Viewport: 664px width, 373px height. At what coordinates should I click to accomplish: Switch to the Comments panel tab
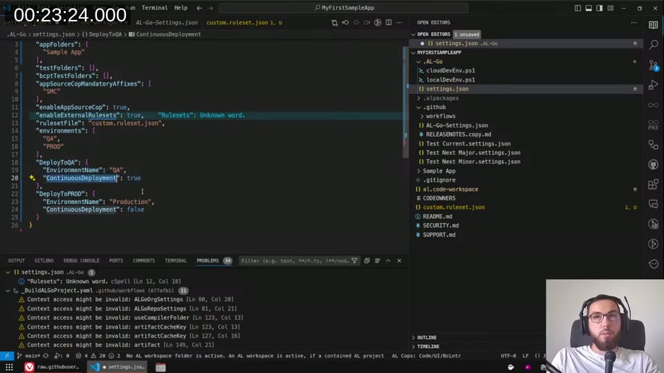tap(144, 260)
